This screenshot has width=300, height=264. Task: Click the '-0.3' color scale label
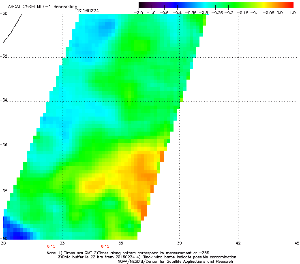click(x=204, y=13)
